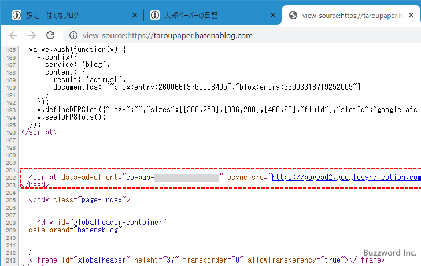Switch to 太郎ペーパーの日記 tab
The height and width of the screenshot is (266, 421).
(x=212, y=15)
